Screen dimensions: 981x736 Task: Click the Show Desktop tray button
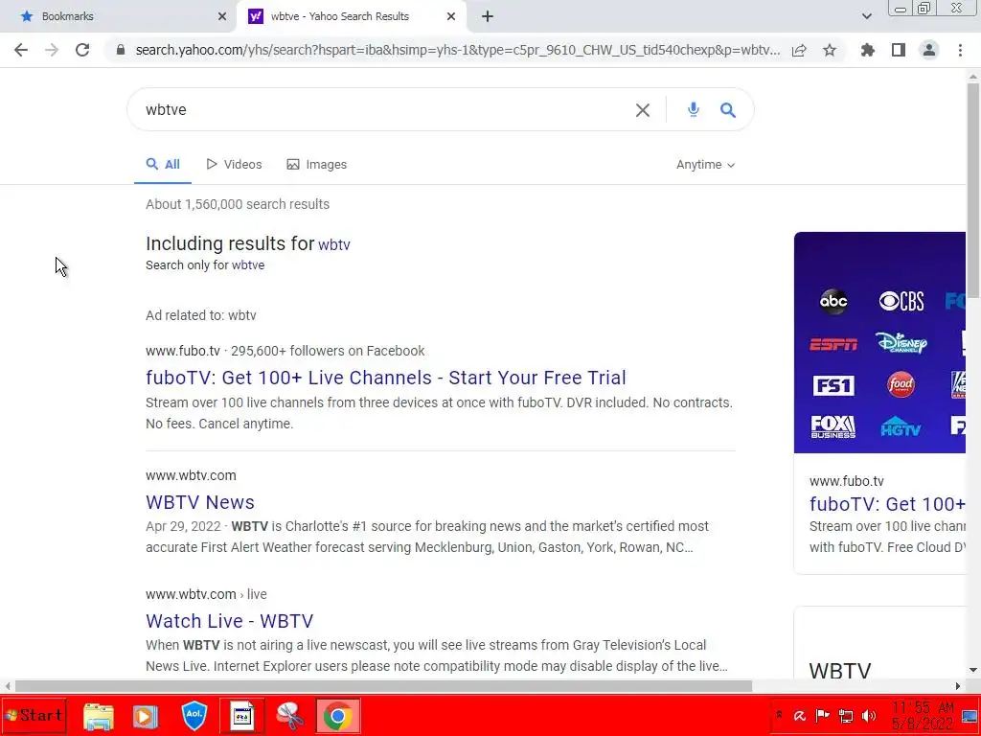(970, 715)
